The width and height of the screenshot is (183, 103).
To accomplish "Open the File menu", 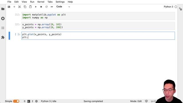I will tap(9, 2).
